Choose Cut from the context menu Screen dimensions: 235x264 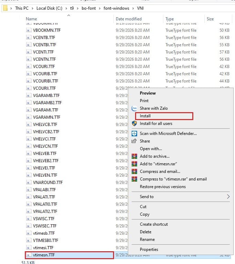pos(143,207)
